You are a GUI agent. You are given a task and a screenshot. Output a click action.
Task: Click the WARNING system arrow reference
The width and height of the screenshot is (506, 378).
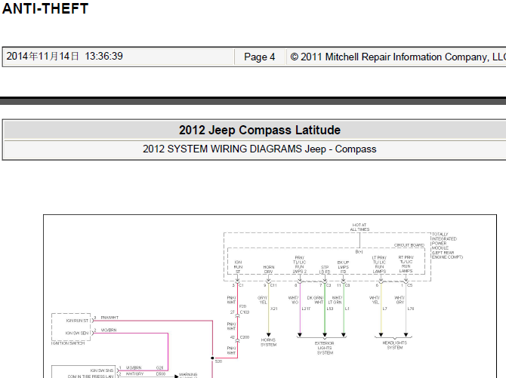click(188, 376)
